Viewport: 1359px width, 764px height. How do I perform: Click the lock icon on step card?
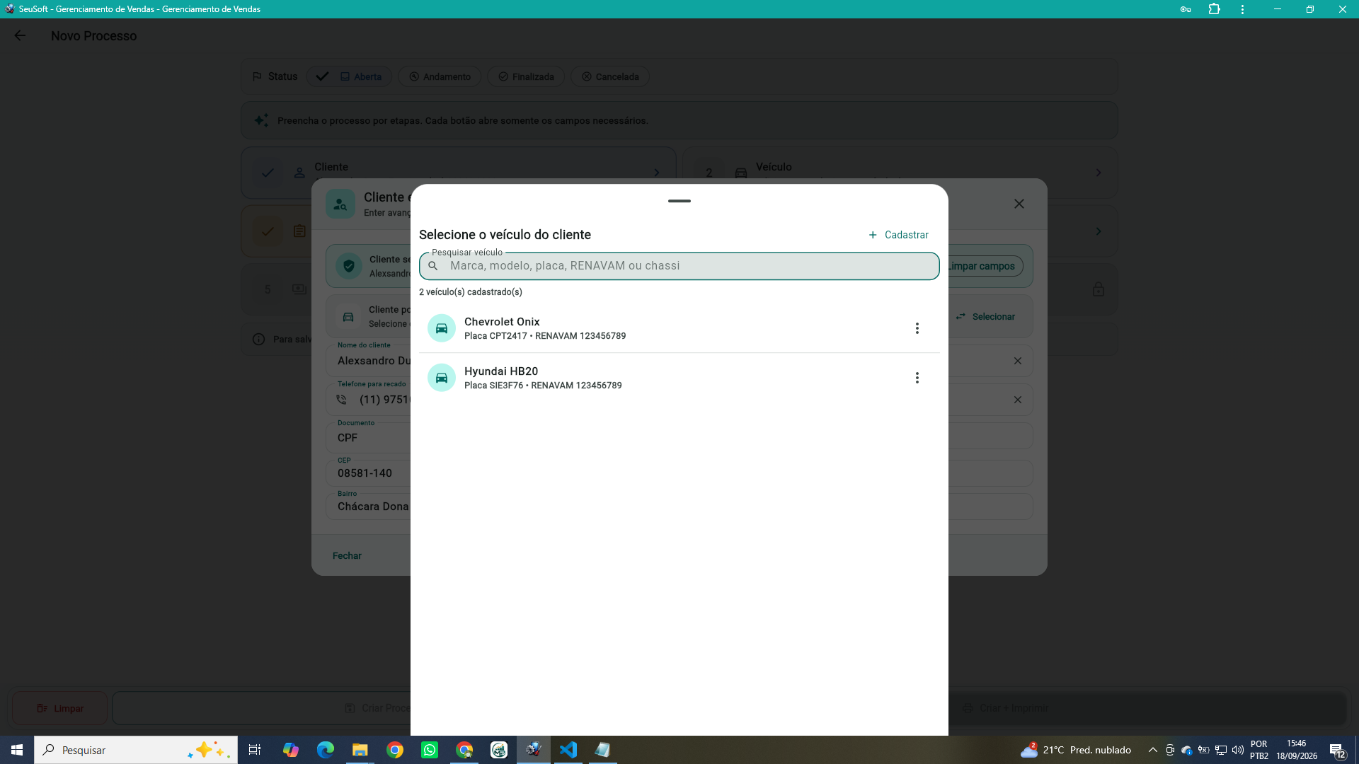pos(1099,289)
